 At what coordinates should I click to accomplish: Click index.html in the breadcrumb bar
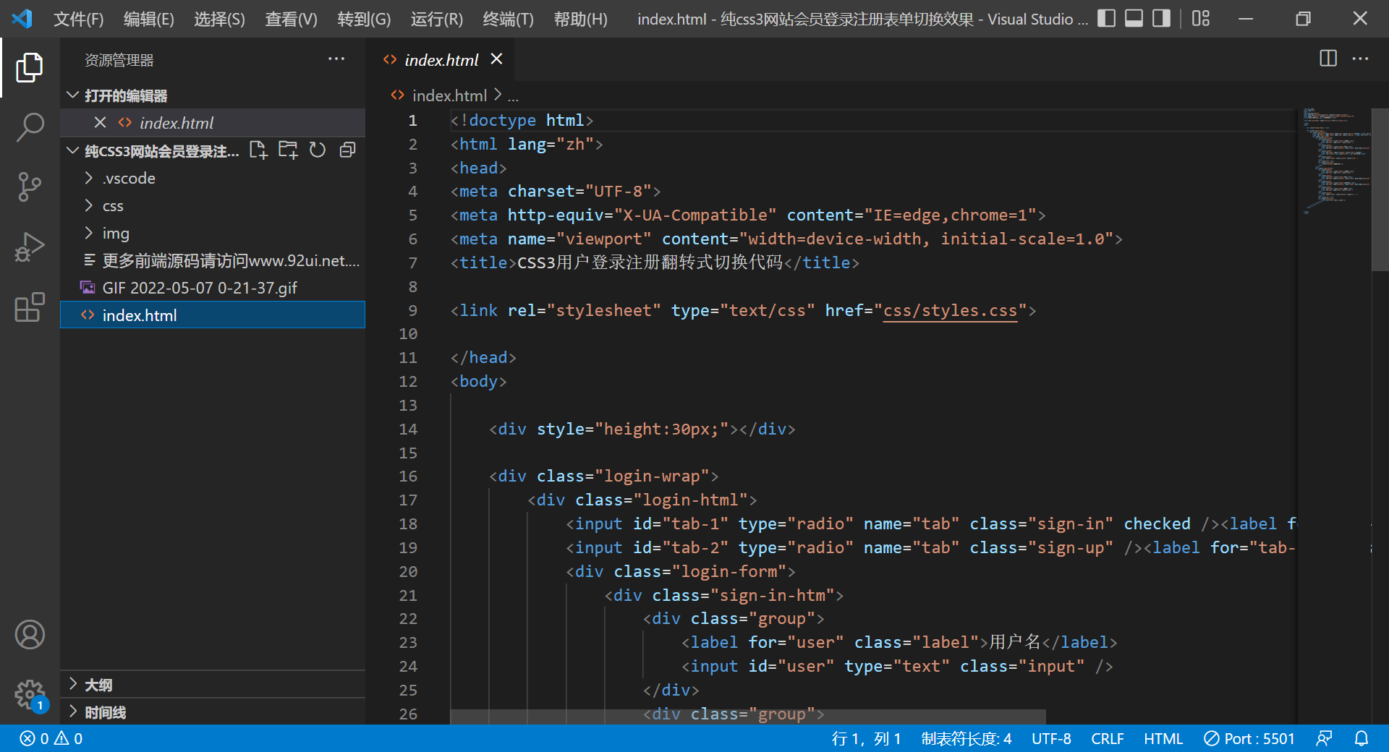pyautogui.click(x=449, y=95)
